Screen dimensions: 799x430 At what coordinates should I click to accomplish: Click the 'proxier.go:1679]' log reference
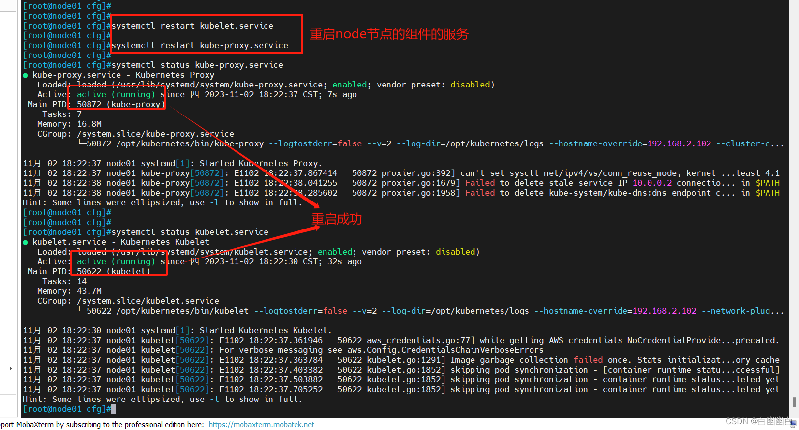pos(421,183)
